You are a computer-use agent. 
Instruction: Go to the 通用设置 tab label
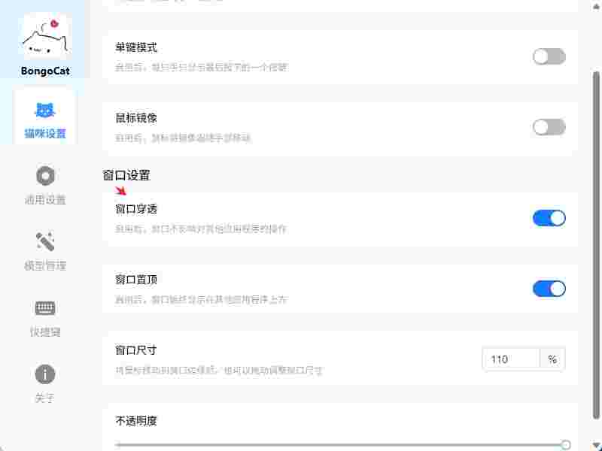(x=45, y=200)
